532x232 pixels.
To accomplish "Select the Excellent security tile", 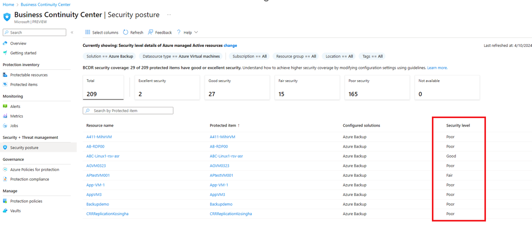I will (x=167, y=88).
